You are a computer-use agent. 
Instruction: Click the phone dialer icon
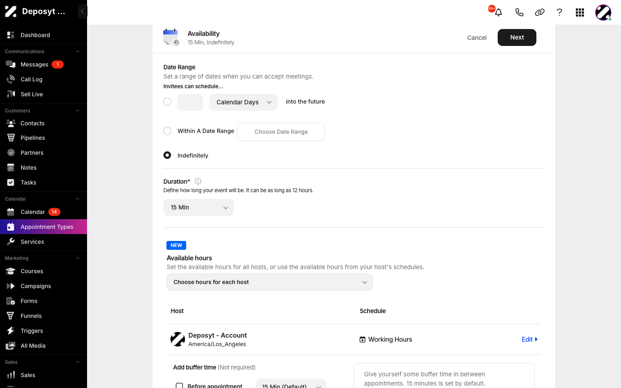click(519, 12)
